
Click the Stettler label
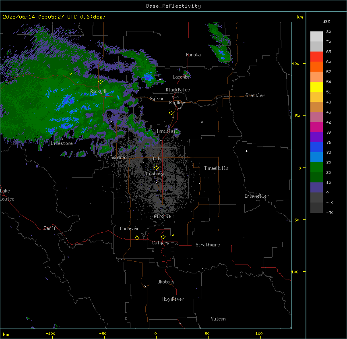pos(255,95)
